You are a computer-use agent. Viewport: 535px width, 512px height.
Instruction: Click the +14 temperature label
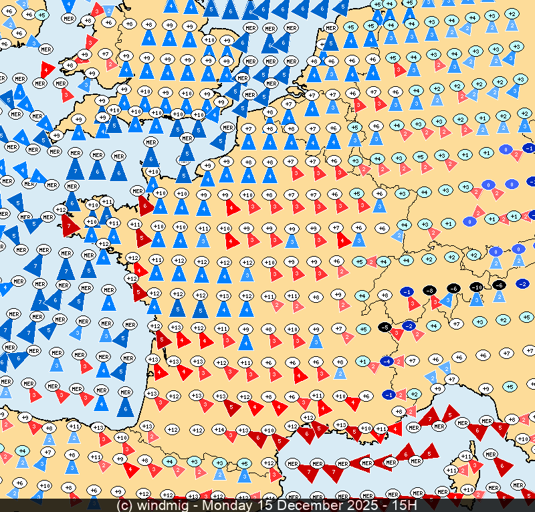(x=219, y=429)
